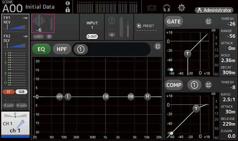Click the lock icon beside scene name

point(67,10)
